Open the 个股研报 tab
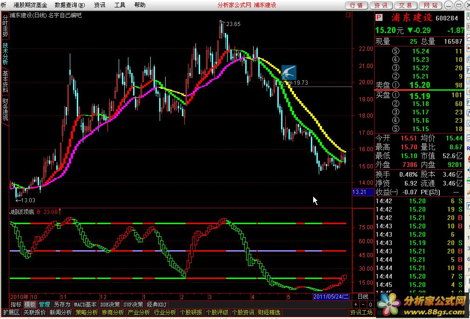 coord(191,312)
